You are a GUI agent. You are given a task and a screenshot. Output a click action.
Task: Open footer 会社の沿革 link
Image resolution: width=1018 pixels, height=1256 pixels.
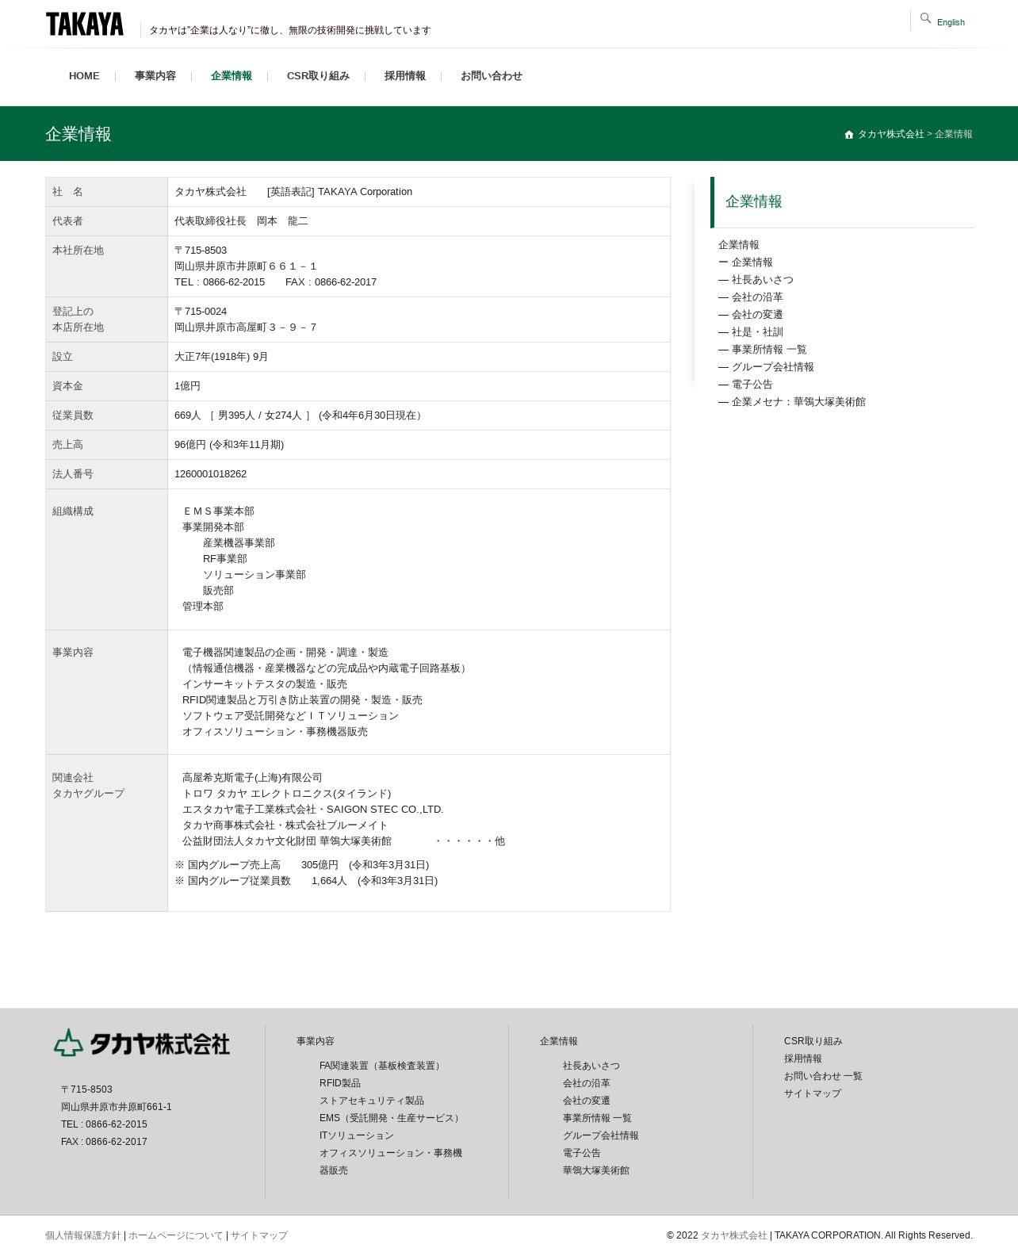click(x=587, y=1083)
